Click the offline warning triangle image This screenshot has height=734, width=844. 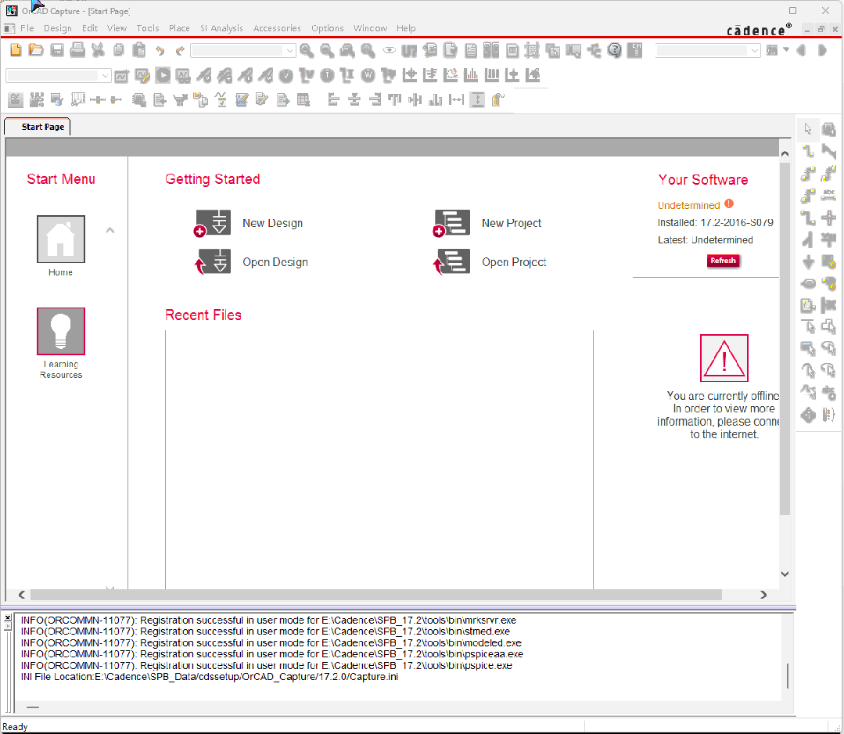pos(724,358)
